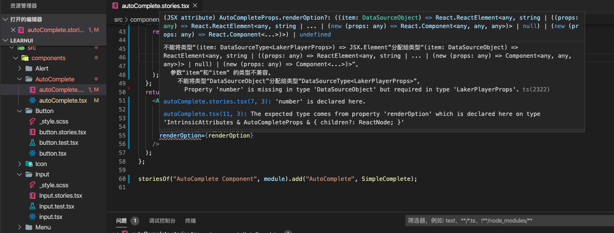Click the Sass icon of Button _style.scss

[32, 122]
